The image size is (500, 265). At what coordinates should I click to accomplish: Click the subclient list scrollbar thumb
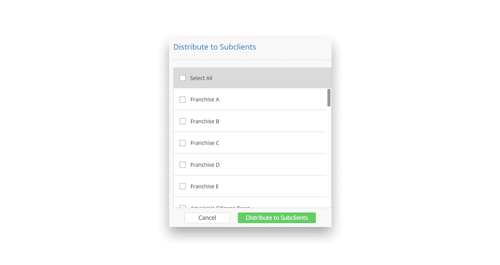329,98
